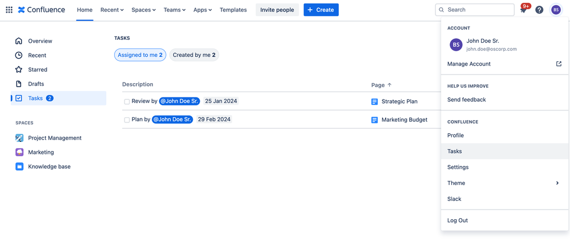Click the 25 Jan 2024 due date
The width and height of the screenshot is (570, 242).
pyautogui.click(x=221, y=101)
